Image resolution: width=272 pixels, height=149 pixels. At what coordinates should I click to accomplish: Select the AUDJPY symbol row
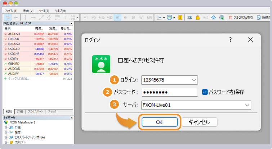point(38,74)
